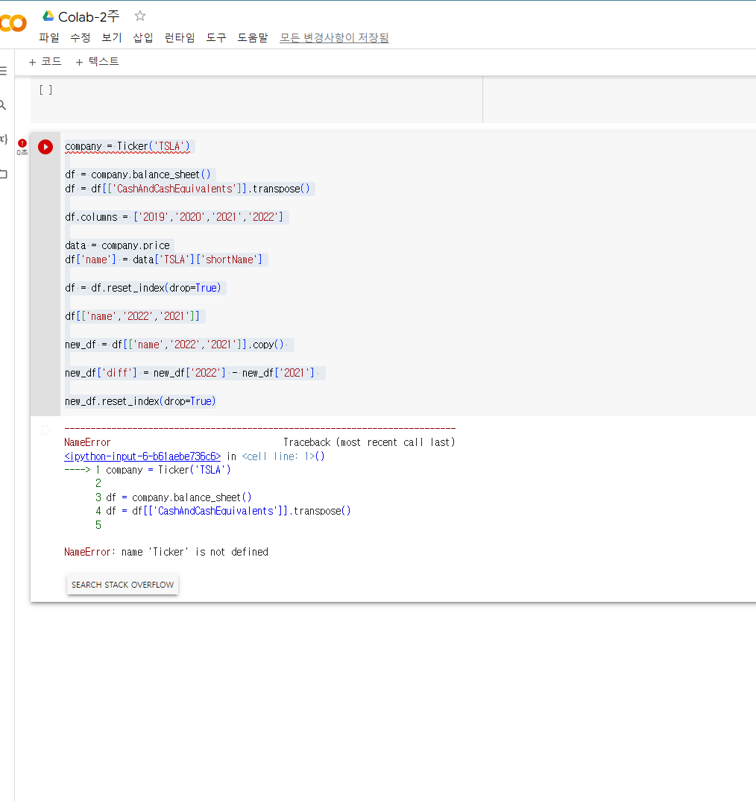Open the 도움말 menu
Image resolution: width=756 pixels, height=801 pixels.
(252, 37)
